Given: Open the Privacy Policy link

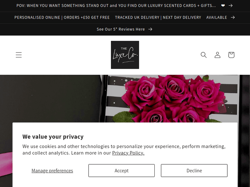Looking at the screenshot, I should click(x=128, y=153).
